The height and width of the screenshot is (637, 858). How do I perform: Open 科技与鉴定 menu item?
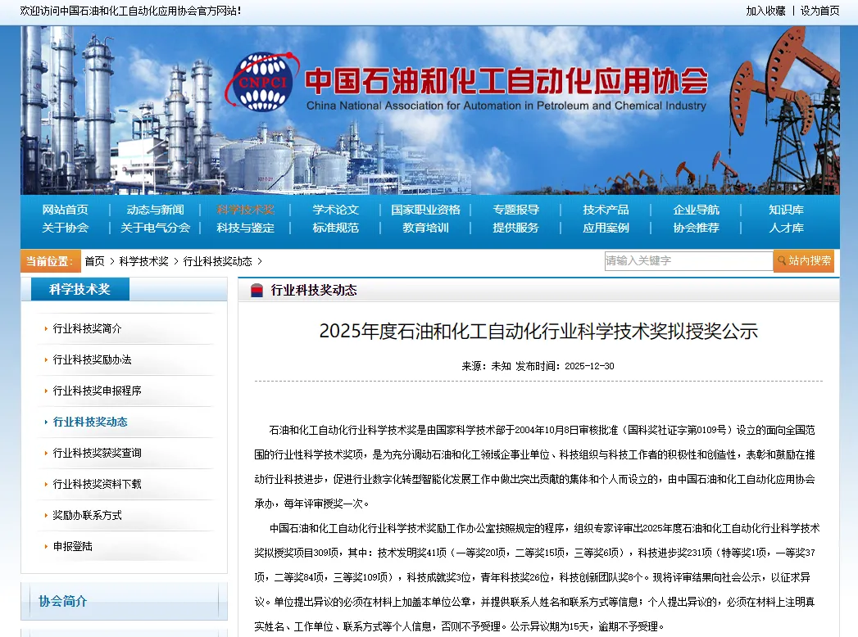(x=246, y=228)
